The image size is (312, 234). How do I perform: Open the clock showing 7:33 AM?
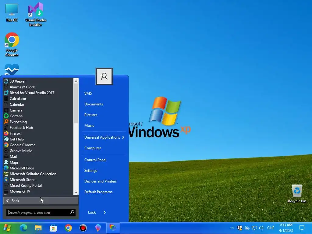pyautogui.click(x=286, y=228)
